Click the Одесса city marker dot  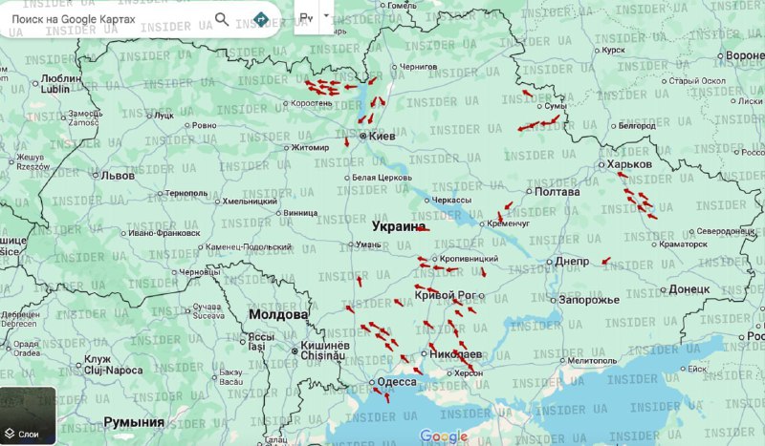pyautogui.click(x=372, y=383)
